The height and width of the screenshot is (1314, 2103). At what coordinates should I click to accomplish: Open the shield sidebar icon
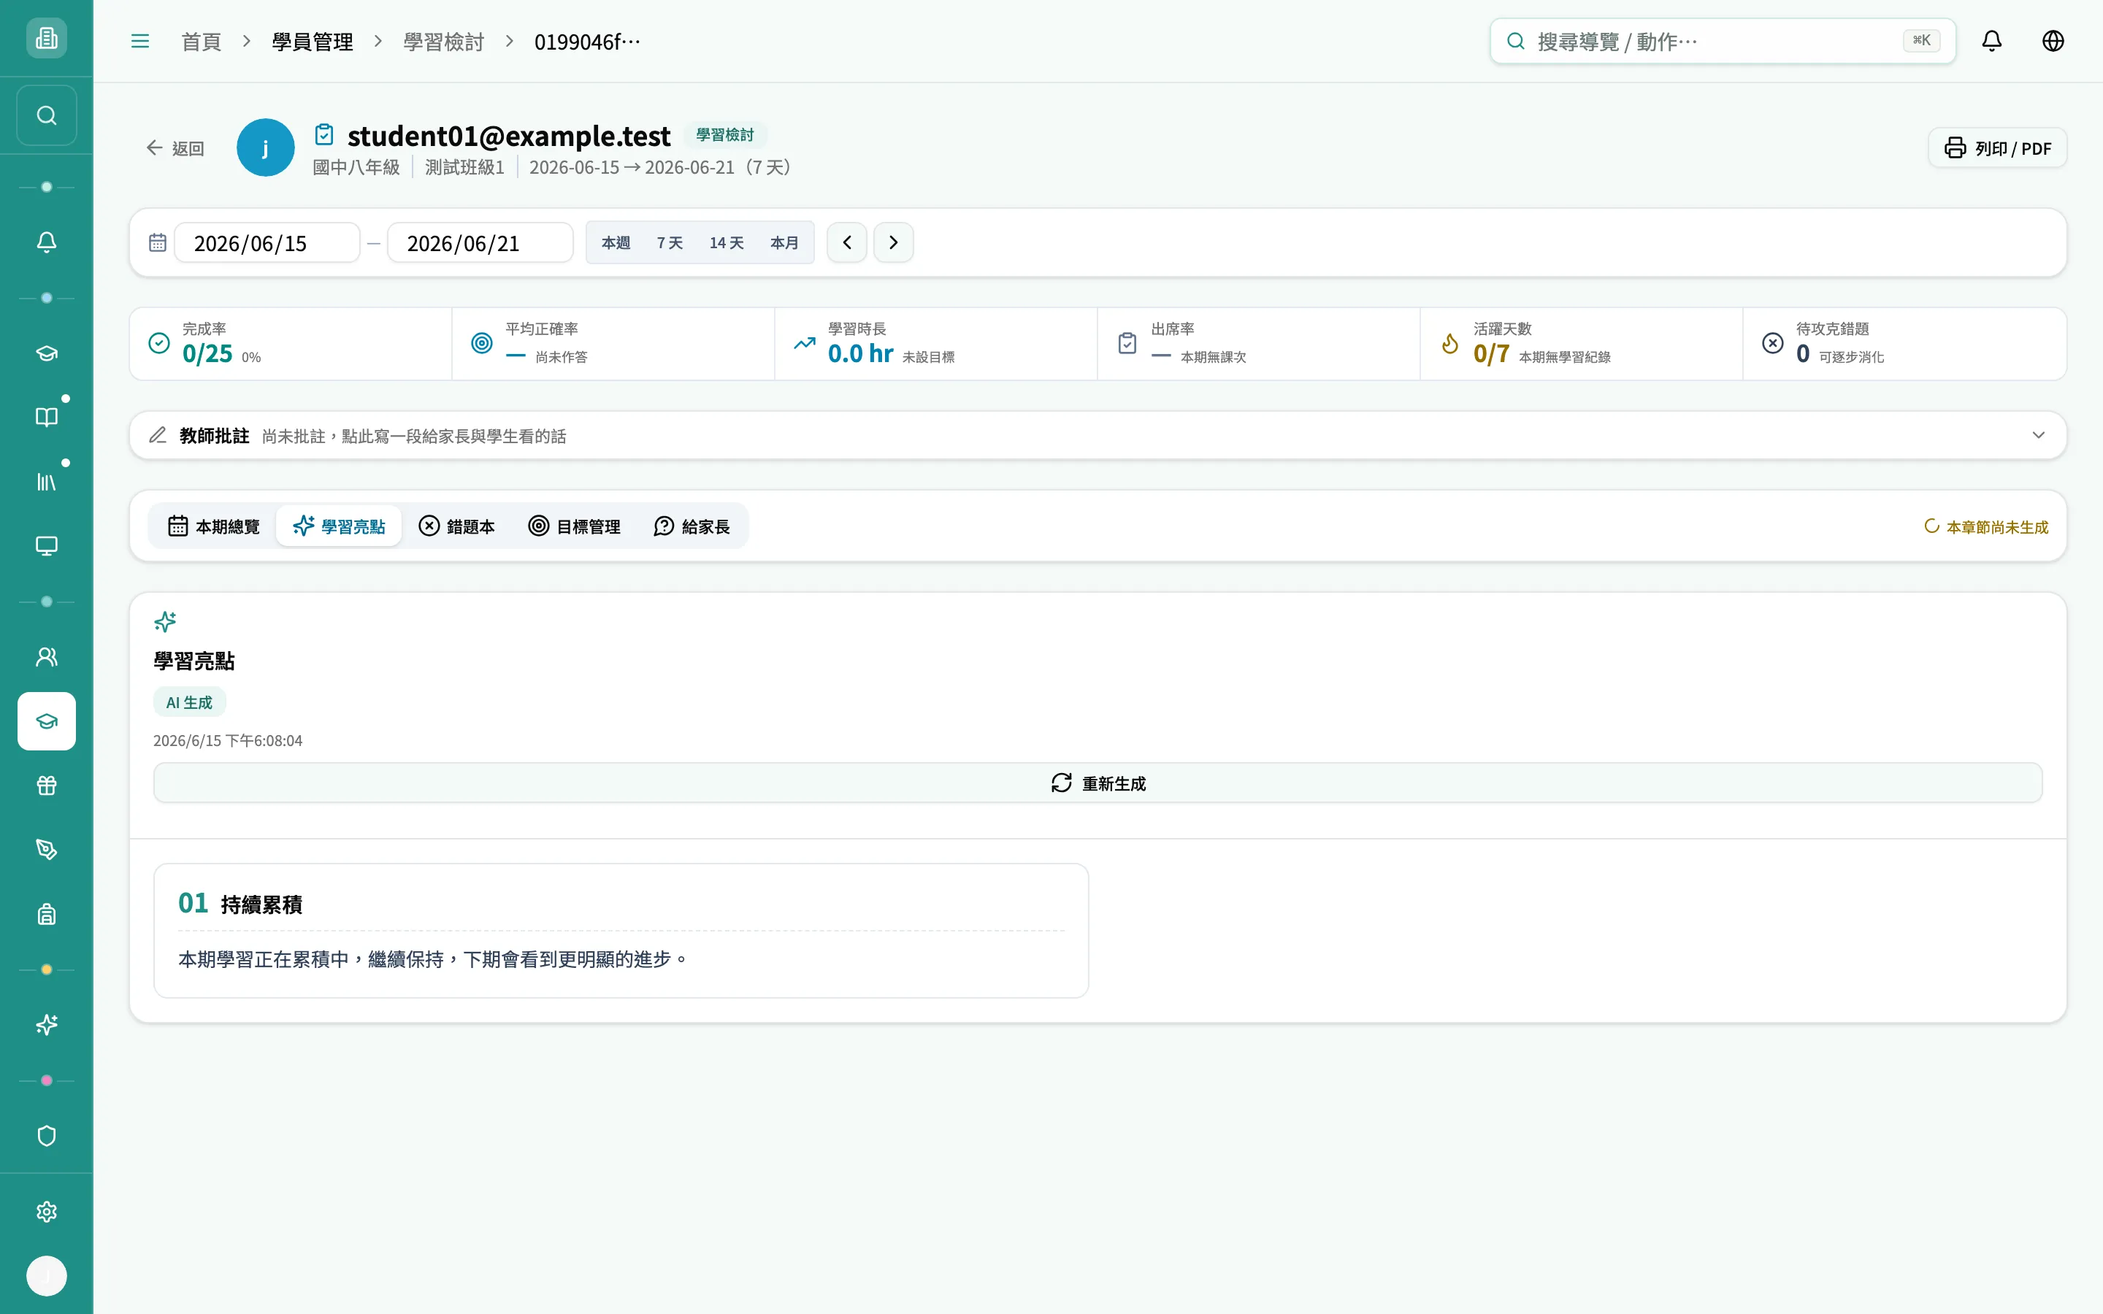46,1137
